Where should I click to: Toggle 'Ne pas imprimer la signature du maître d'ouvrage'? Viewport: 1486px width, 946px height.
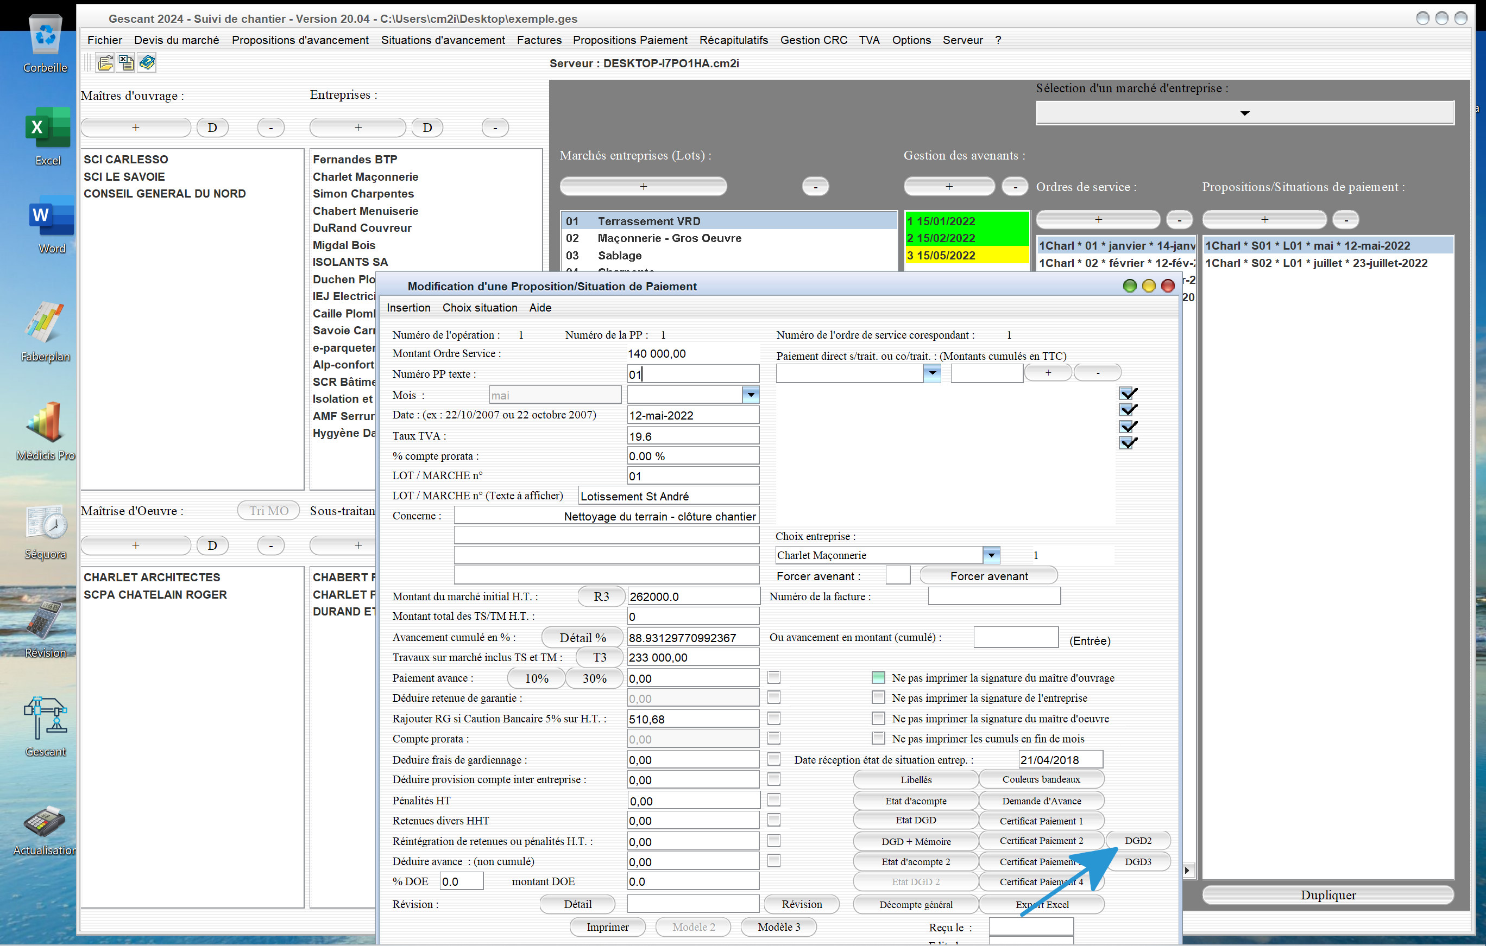pos(878,677)
